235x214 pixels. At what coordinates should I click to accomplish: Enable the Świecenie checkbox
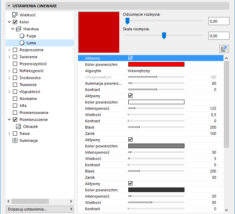coord(15,57)
